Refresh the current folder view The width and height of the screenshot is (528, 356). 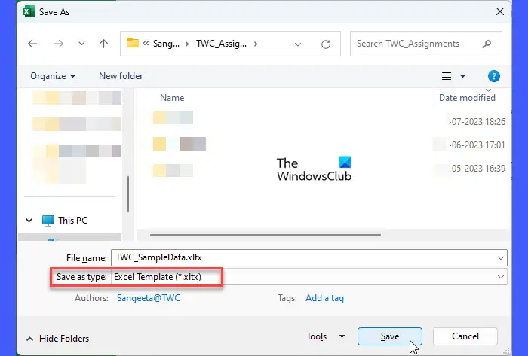click(x=325, y=44)
